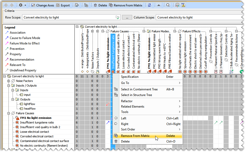The width and height of the screenshot is (245, 152).
Task: Collapse the Failure Causes row node
Action: click(x=9, y=113)
